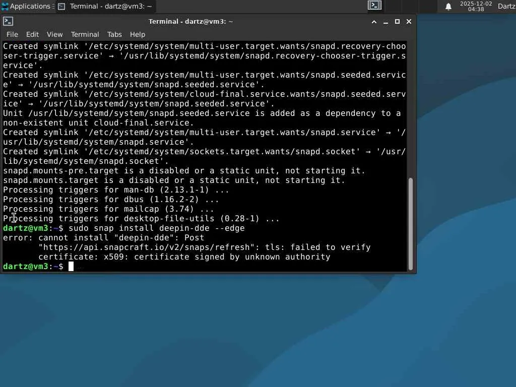Click the 'error: cannot install "deepin-dde"' line
Screen dimensions: 516x387
click(103, 238)
